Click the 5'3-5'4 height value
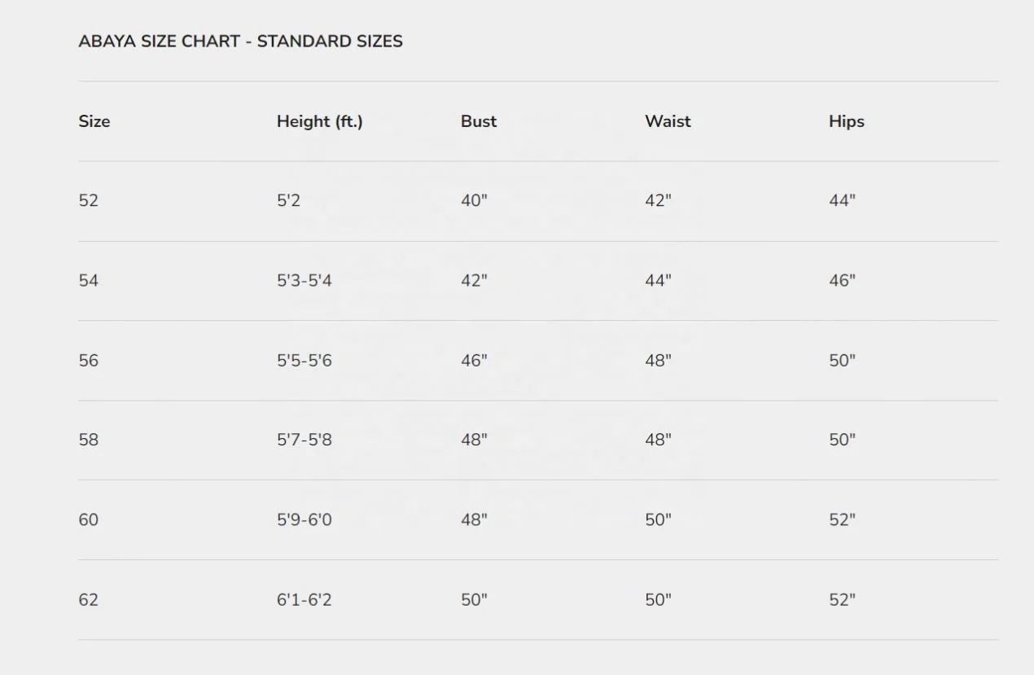The height and width of the screenshot is (675, 1034). pos(304,281)
